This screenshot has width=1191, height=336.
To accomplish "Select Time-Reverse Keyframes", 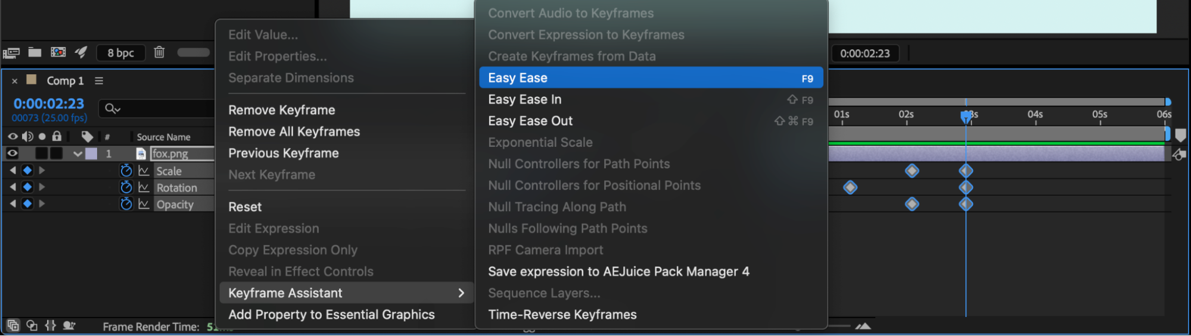I will click(562, 315).
